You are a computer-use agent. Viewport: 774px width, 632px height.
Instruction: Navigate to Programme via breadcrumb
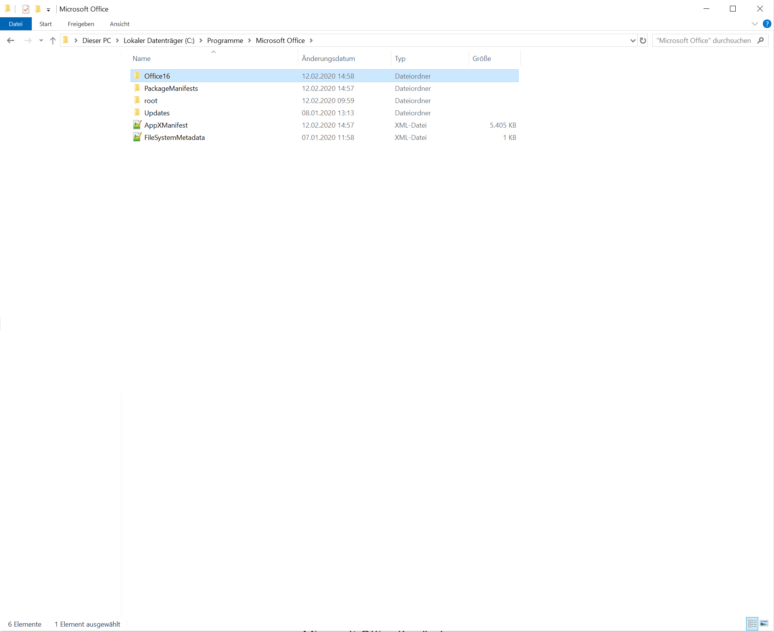point(224,40)
